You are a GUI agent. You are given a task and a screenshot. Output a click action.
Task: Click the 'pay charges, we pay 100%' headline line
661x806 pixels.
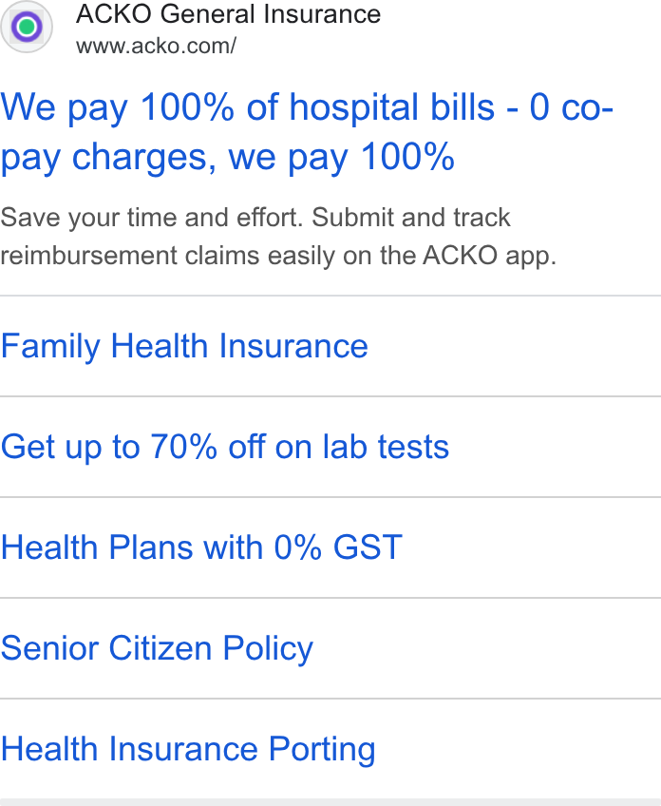228,157
